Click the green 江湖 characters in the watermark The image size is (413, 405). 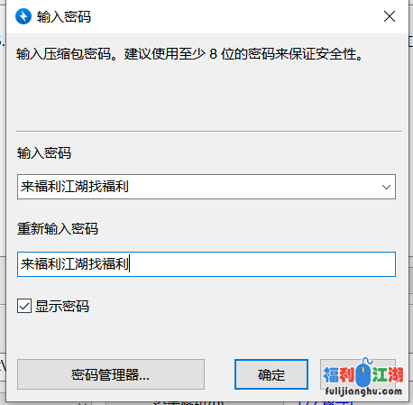(388, 374)
